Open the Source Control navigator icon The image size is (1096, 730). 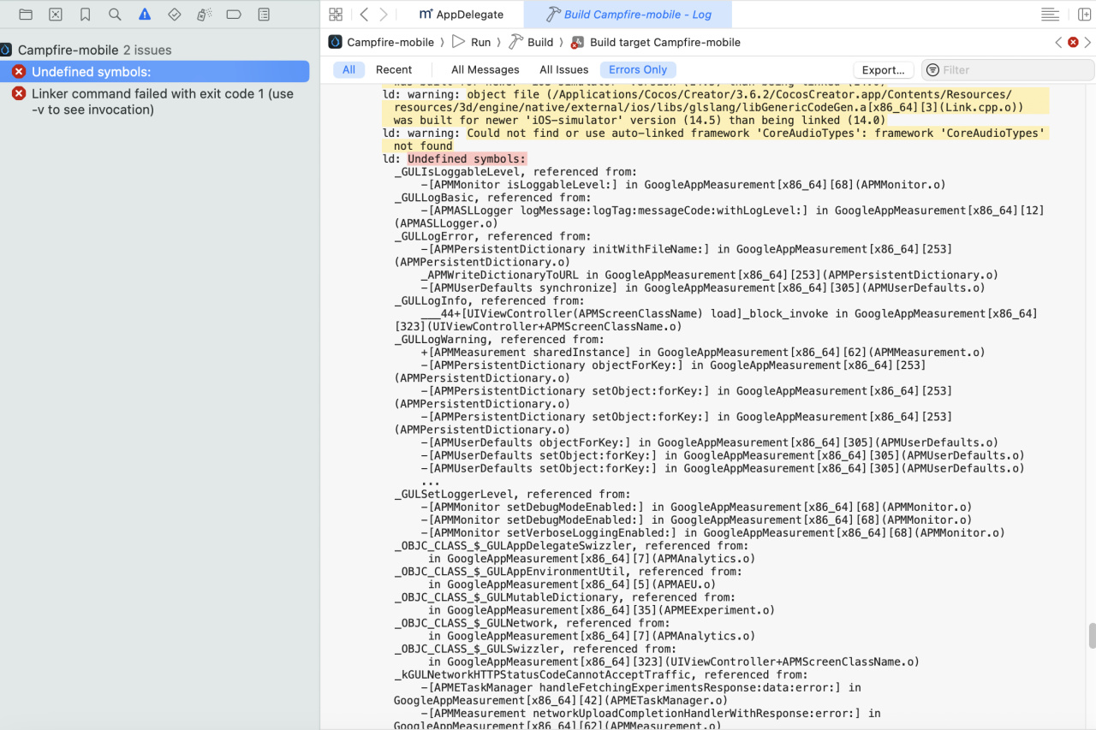(x=55, y=14)
